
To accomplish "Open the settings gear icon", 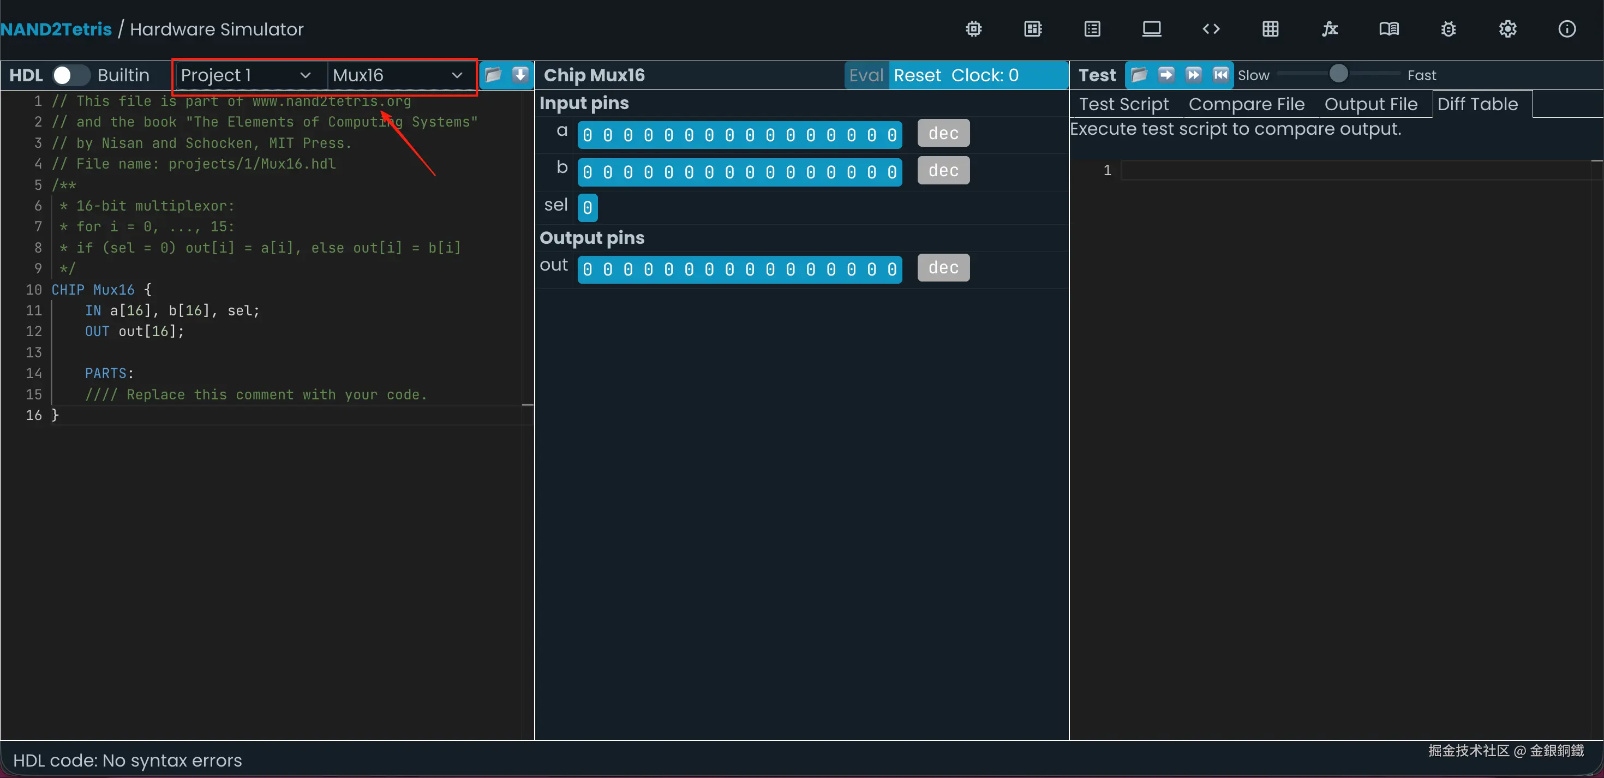I will [1507, 29].
